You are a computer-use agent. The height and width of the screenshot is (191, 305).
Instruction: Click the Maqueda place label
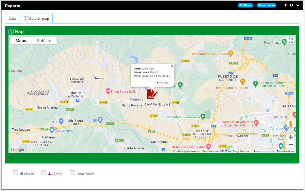pos(136,99)
